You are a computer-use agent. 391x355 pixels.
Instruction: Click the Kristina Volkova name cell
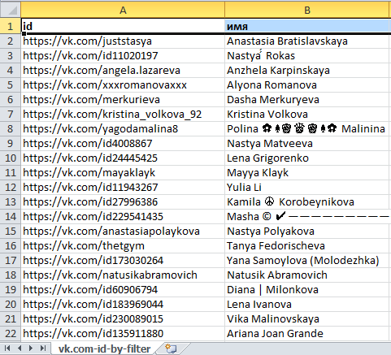[x=307, y=115]
